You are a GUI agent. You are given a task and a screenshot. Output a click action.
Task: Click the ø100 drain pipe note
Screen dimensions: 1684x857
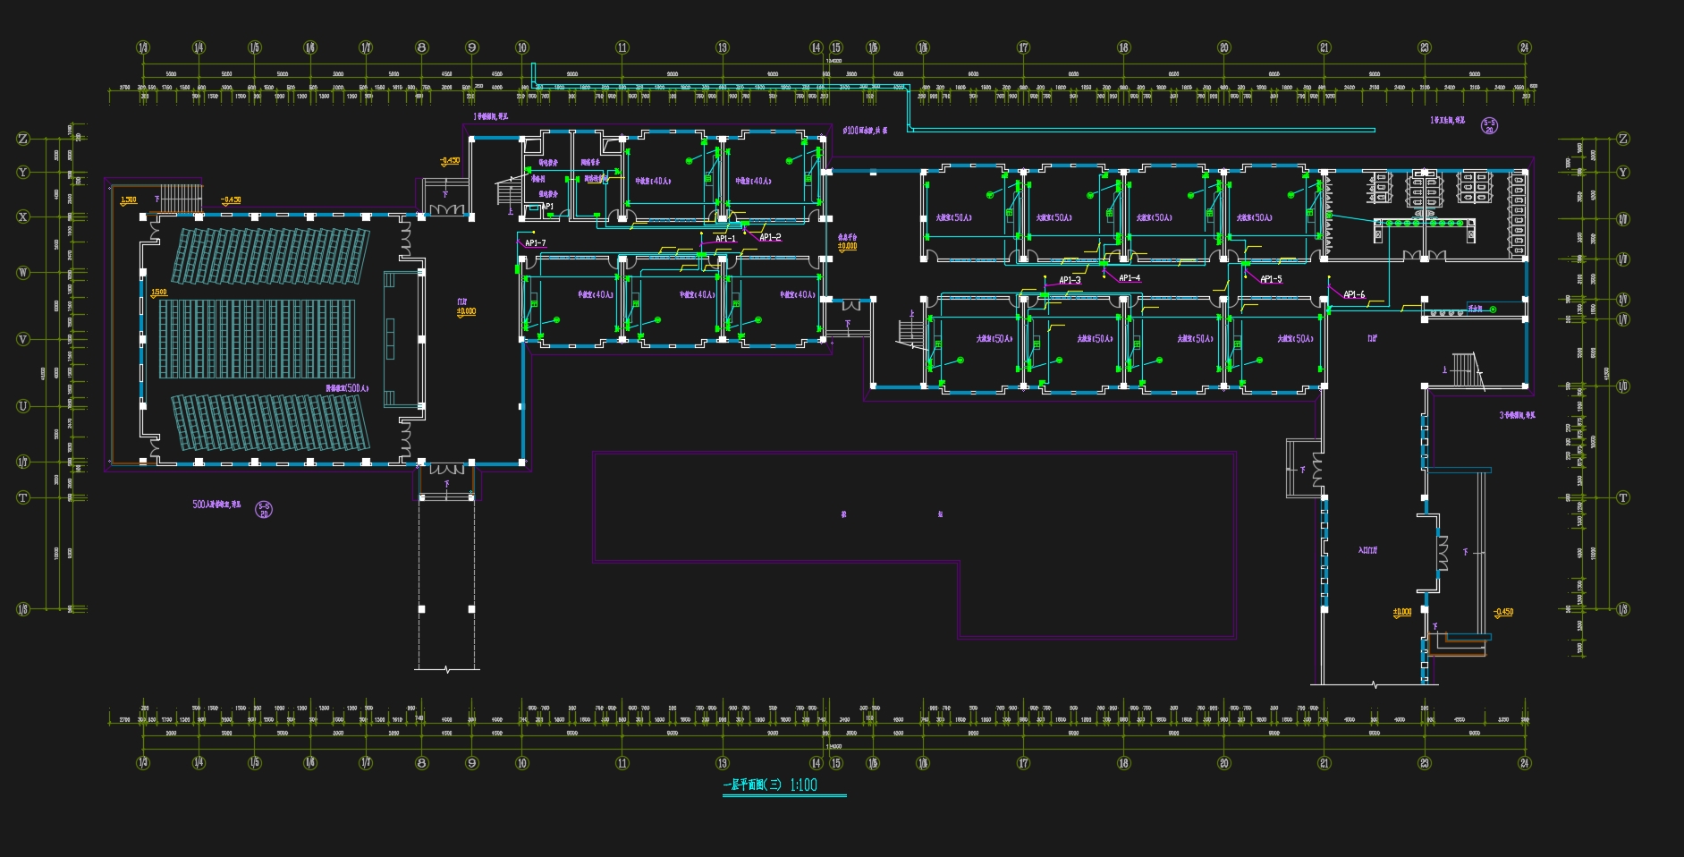(865, 131)
